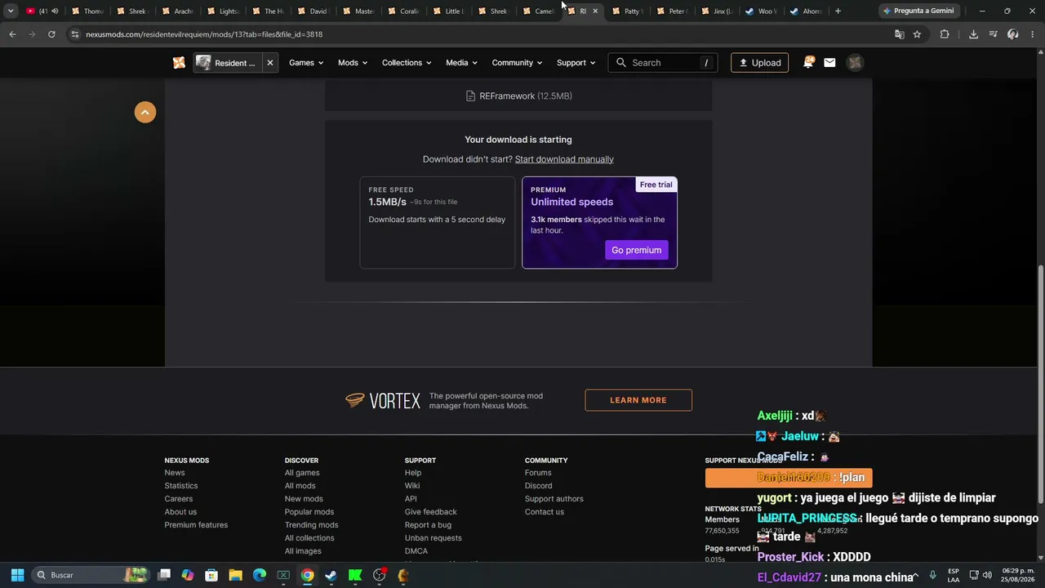Open Nexus notifications bell

click(x=808, y=63)
